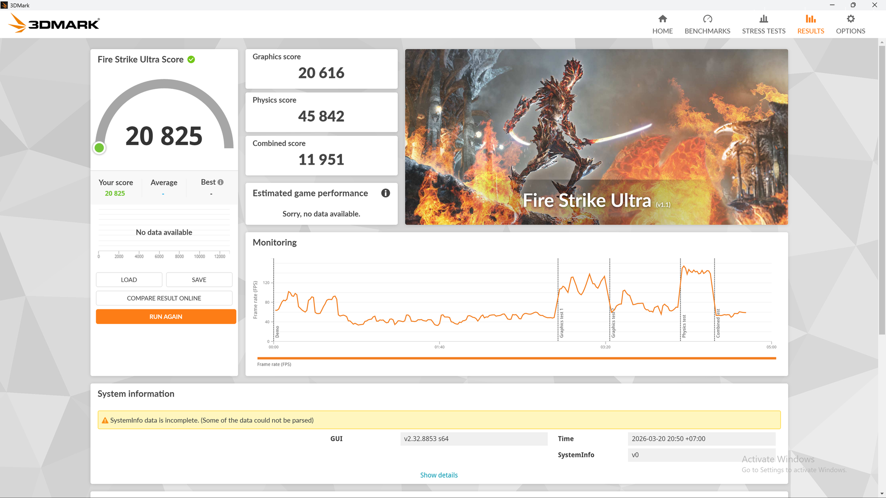
Task: Open the Home section
Action: [662, 23]
